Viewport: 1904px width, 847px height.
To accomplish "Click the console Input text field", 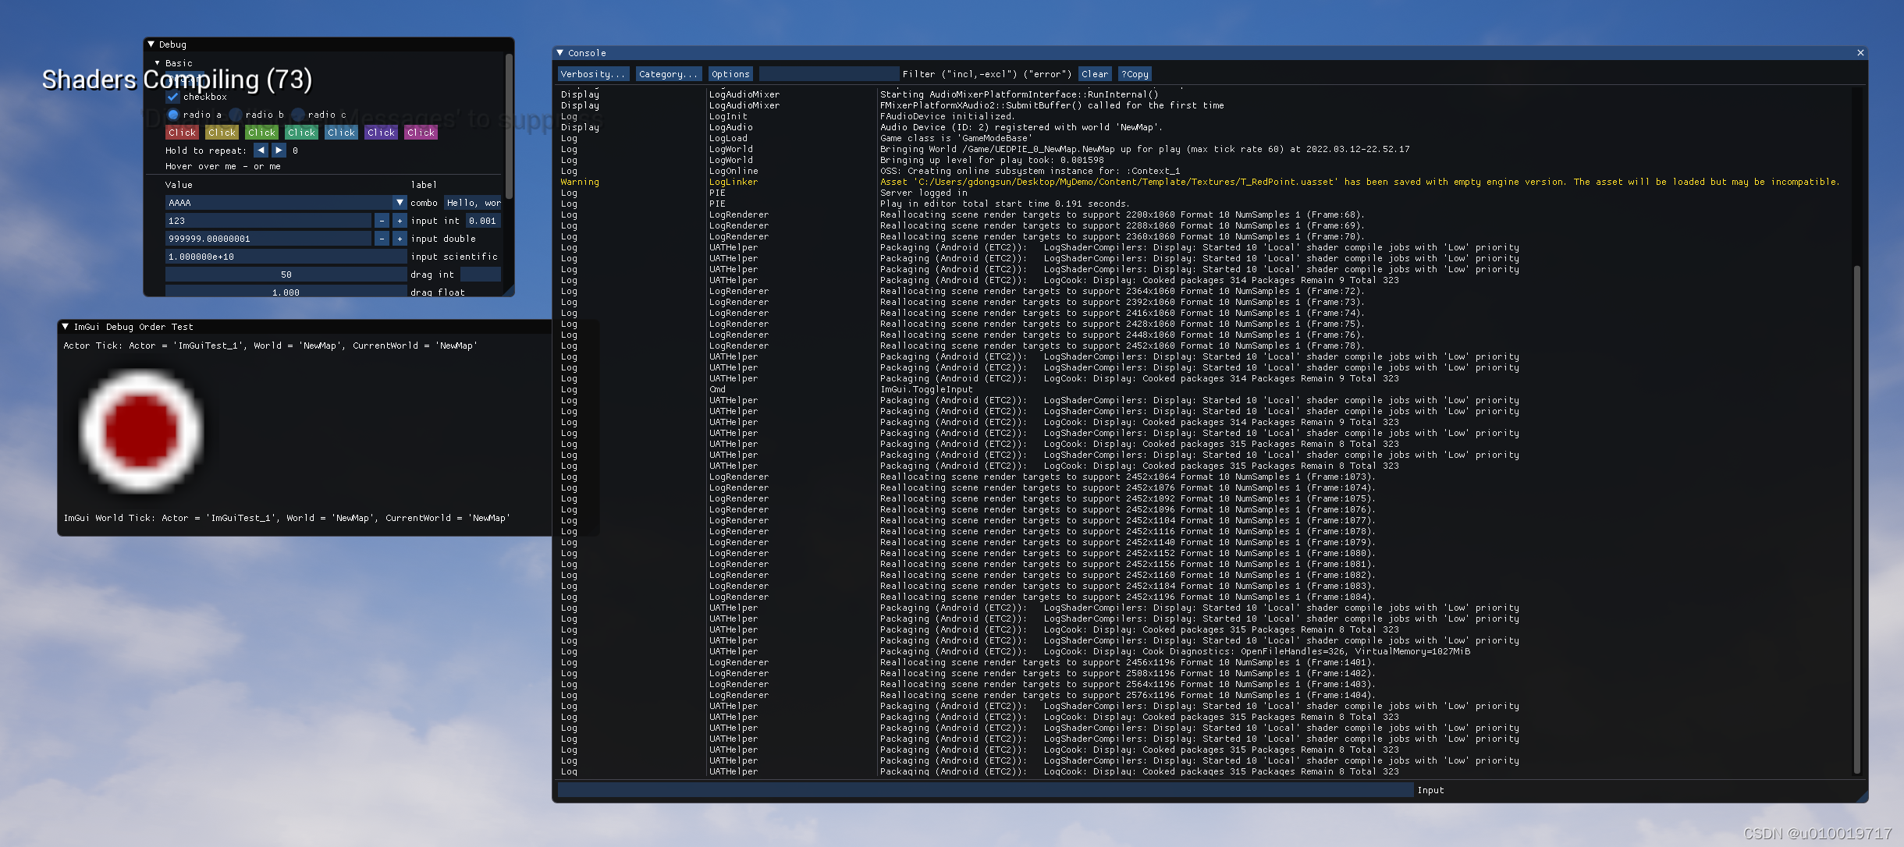I will click(x=985, y=790).
